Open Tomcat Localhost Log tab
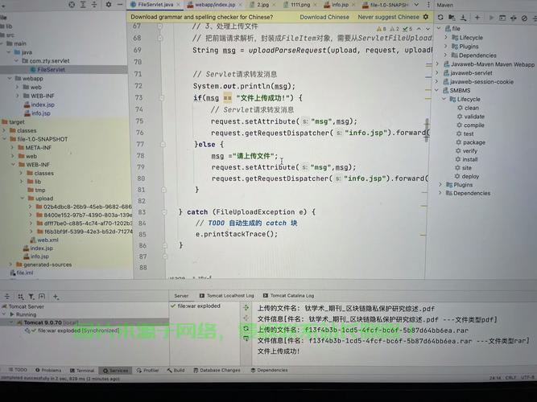 point(226,295)
